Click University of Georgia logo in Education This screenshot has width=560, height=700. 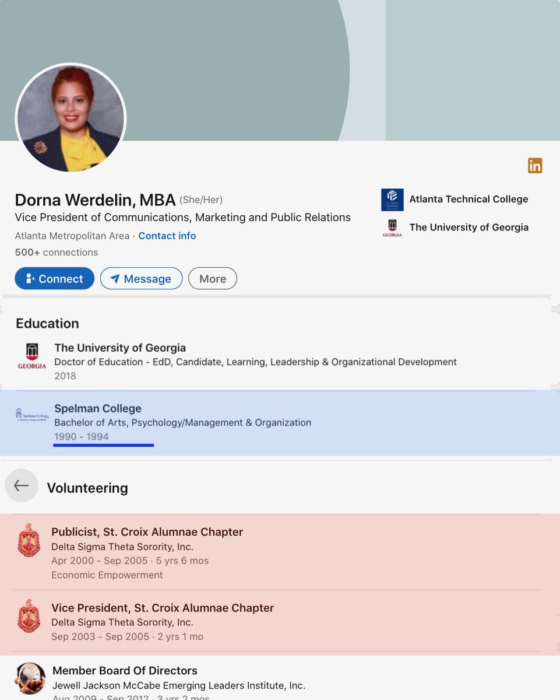pyautogui.click(x=32, y=356)
